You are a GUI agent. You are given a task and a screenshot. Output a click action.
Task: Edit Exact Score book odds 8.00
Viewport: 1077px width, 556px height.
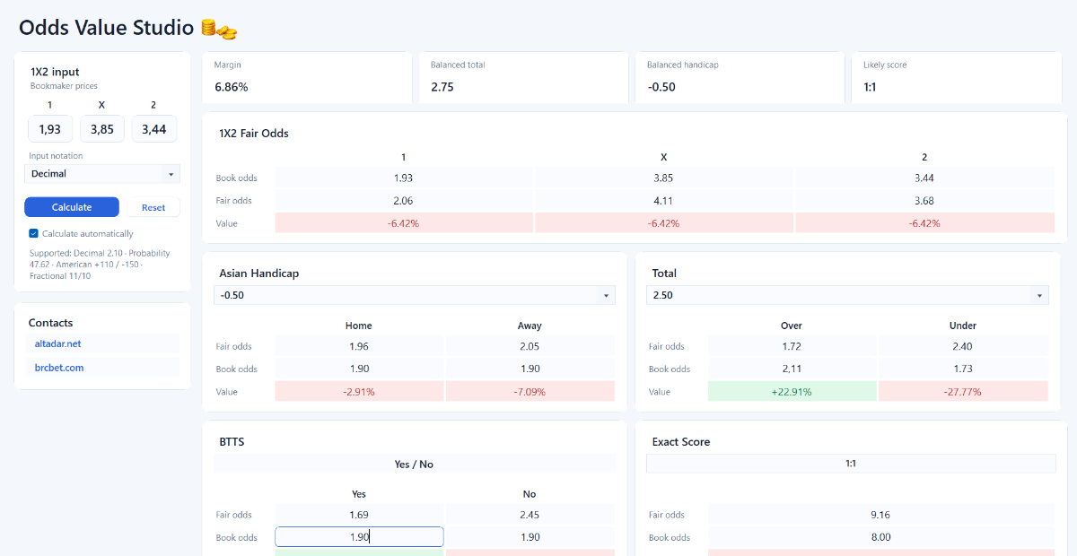click(x=881, y=537)
